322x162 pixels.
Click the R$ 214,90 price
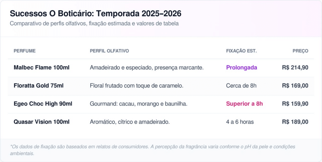point(295,67)
